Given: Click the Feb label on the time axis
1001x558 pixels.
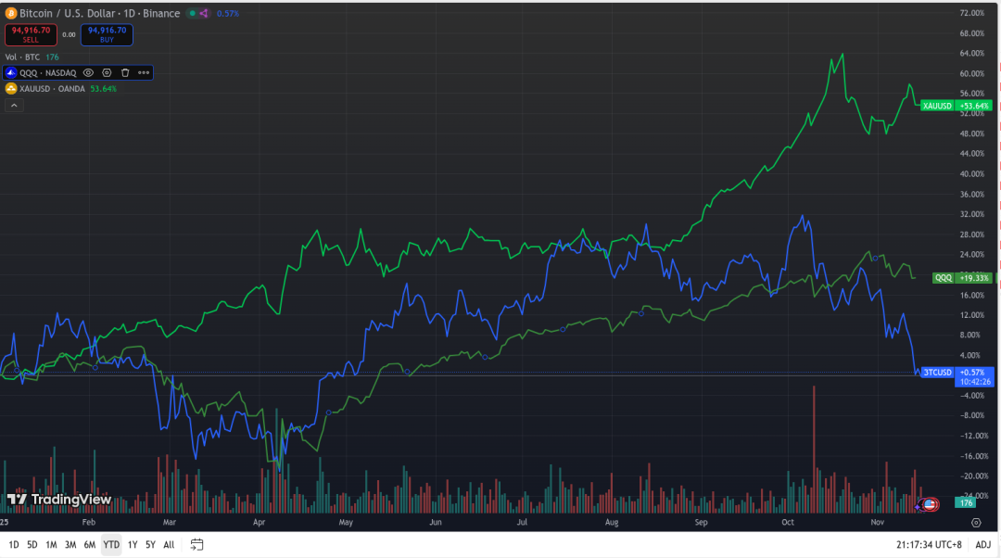Looking at the screenshot, I should [89, 522].
